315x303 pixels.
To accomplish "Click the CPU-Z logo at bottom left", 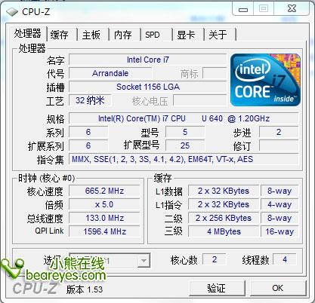I will coord(35,288).
